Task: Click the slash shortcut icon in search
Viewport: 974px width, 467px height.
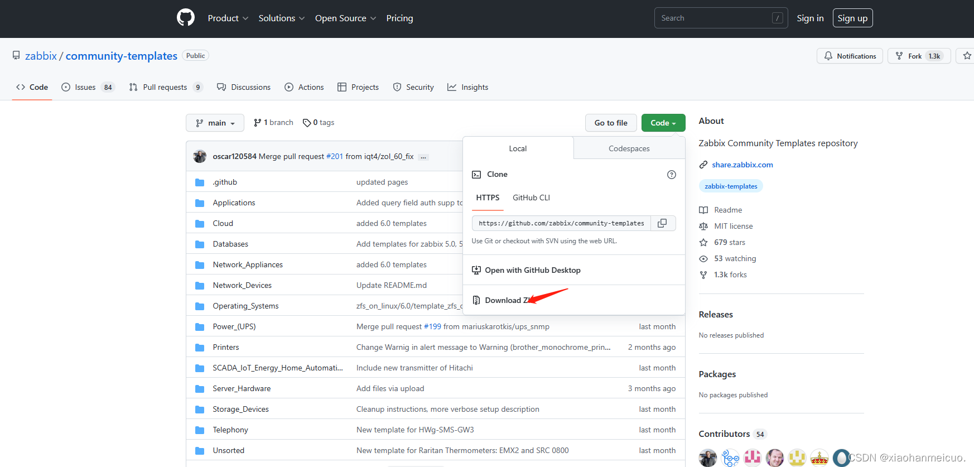Action: [x=777, y=18]
